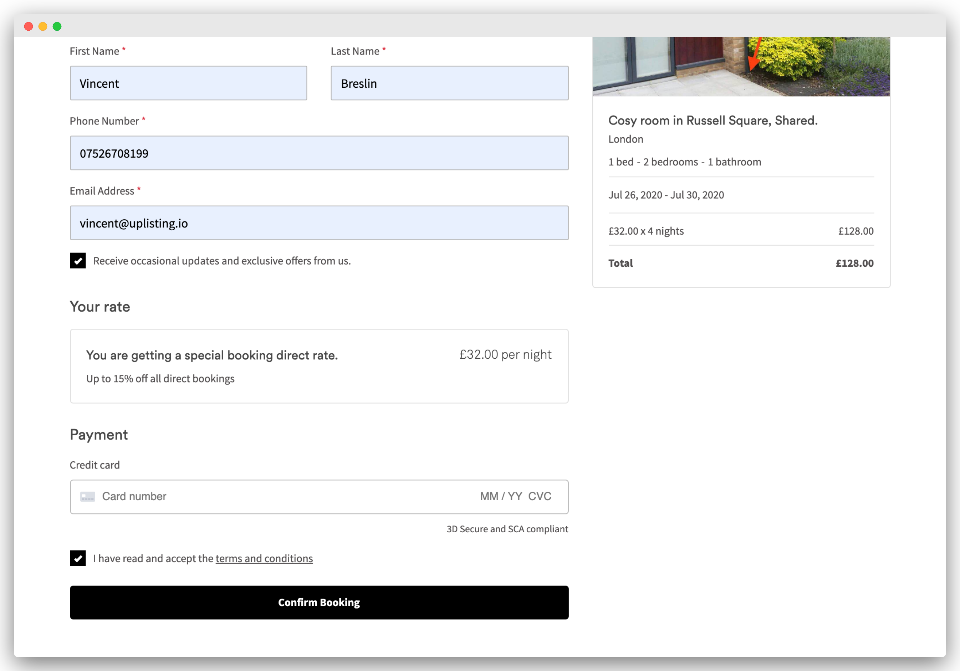Image resolution: width=960 pixels, height=671 pixels.
Task: Click the CVC placeholder in card field
Action: [x=539, y=496]
